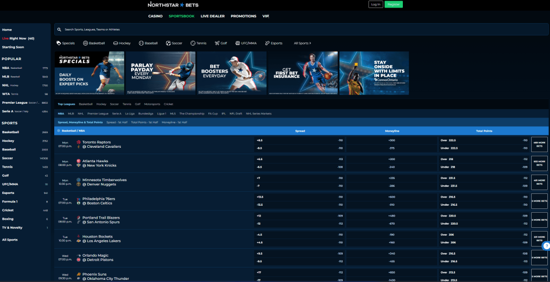This screenshot has height=282, width=550.
Task: Open Live Right Now sidebar link
Action: 18,39
